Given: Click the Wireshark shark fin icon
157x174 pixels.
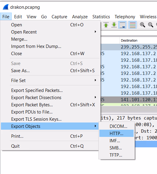Looking at the screenshot, I should 6,7.
